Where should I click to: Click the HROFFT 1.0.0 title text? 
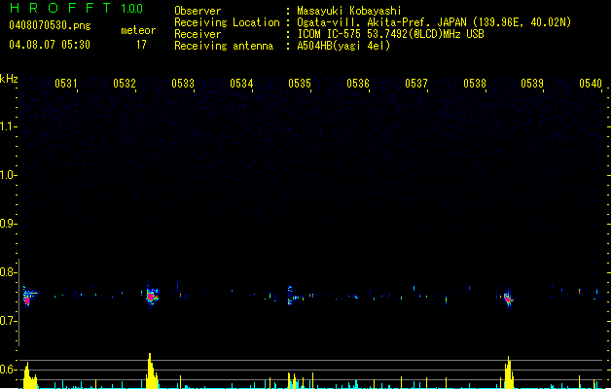tap(76, 8)
